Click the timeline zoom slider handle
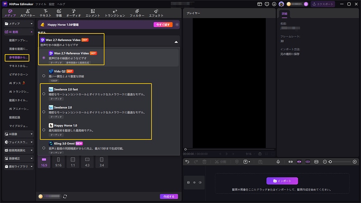Image resolution: width=361 pixels, height=203 pixels. [x=330, y=162]
